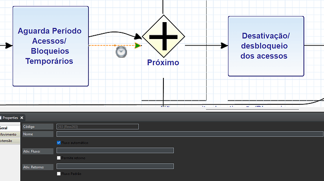
Task: Uncheck the Fluxo automático checkbox
Action: (x=59, y=143)
